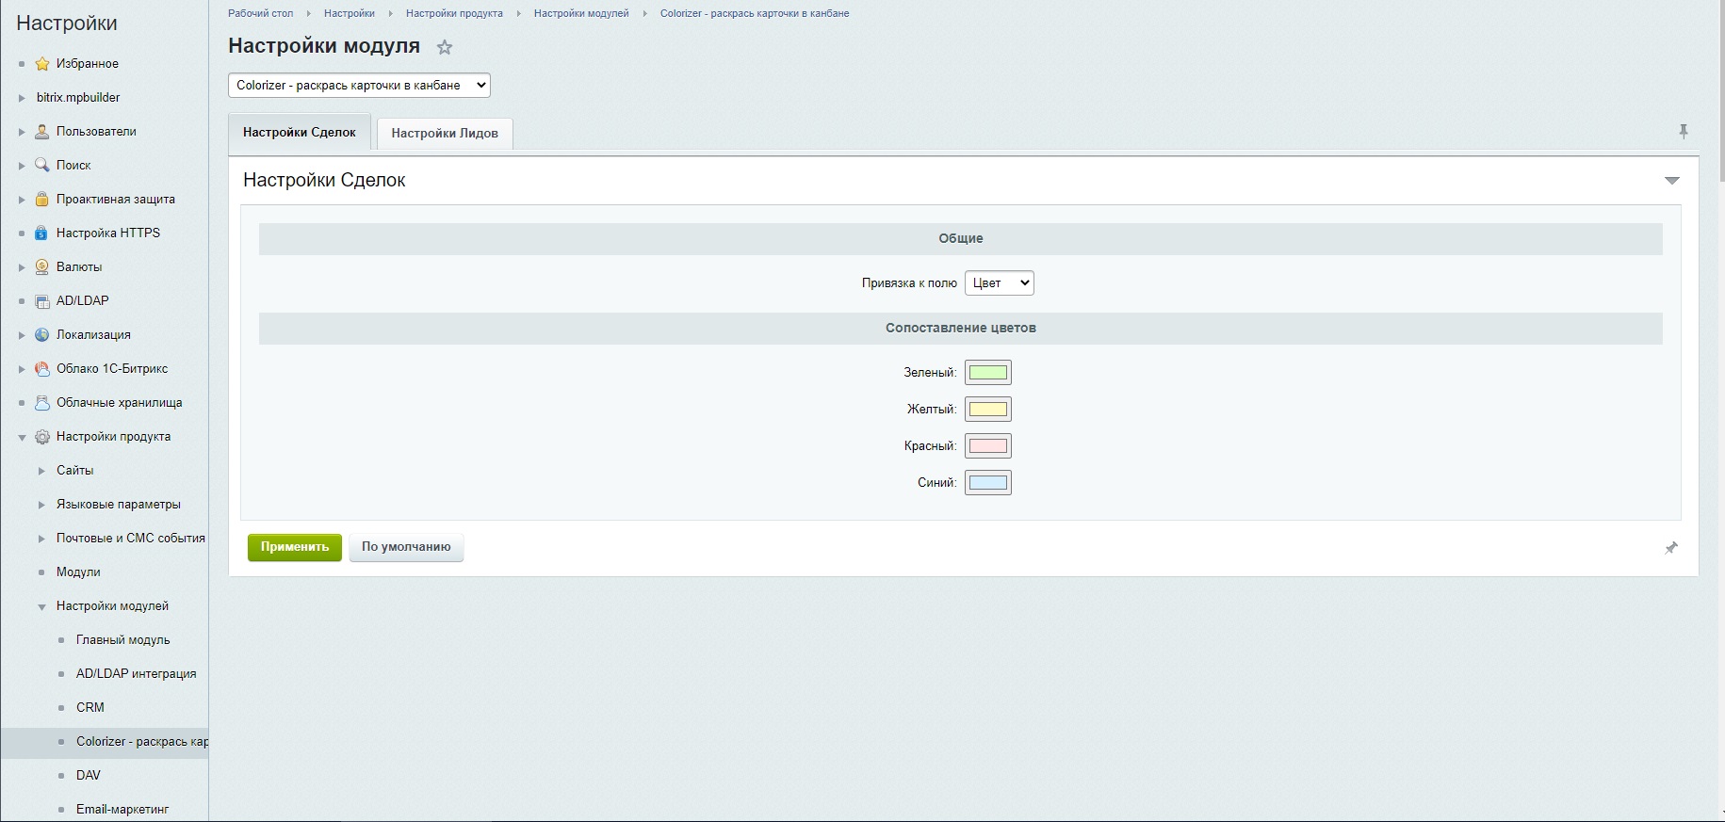Click the Proactive protection lock icon
The height and width of the screenshot is (822, 1725).
coord(42,200)
